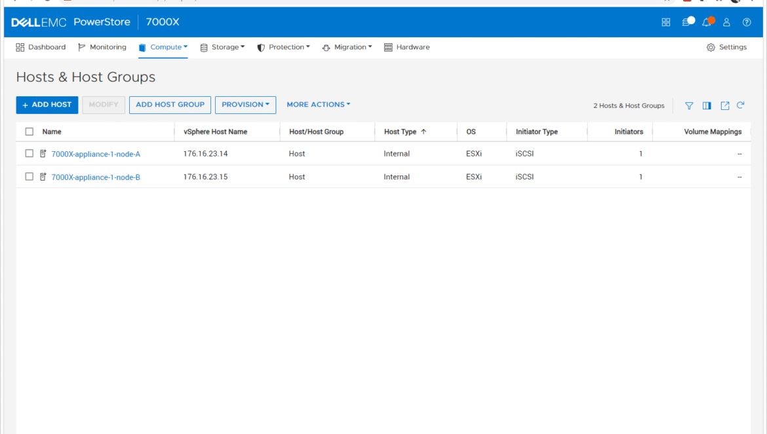Open the show/hide table columns icon

tap(707, 105)
